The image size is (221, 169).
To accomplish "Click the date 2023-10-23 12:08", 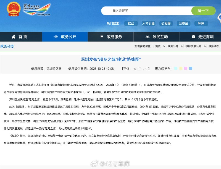I will point(102,69).
